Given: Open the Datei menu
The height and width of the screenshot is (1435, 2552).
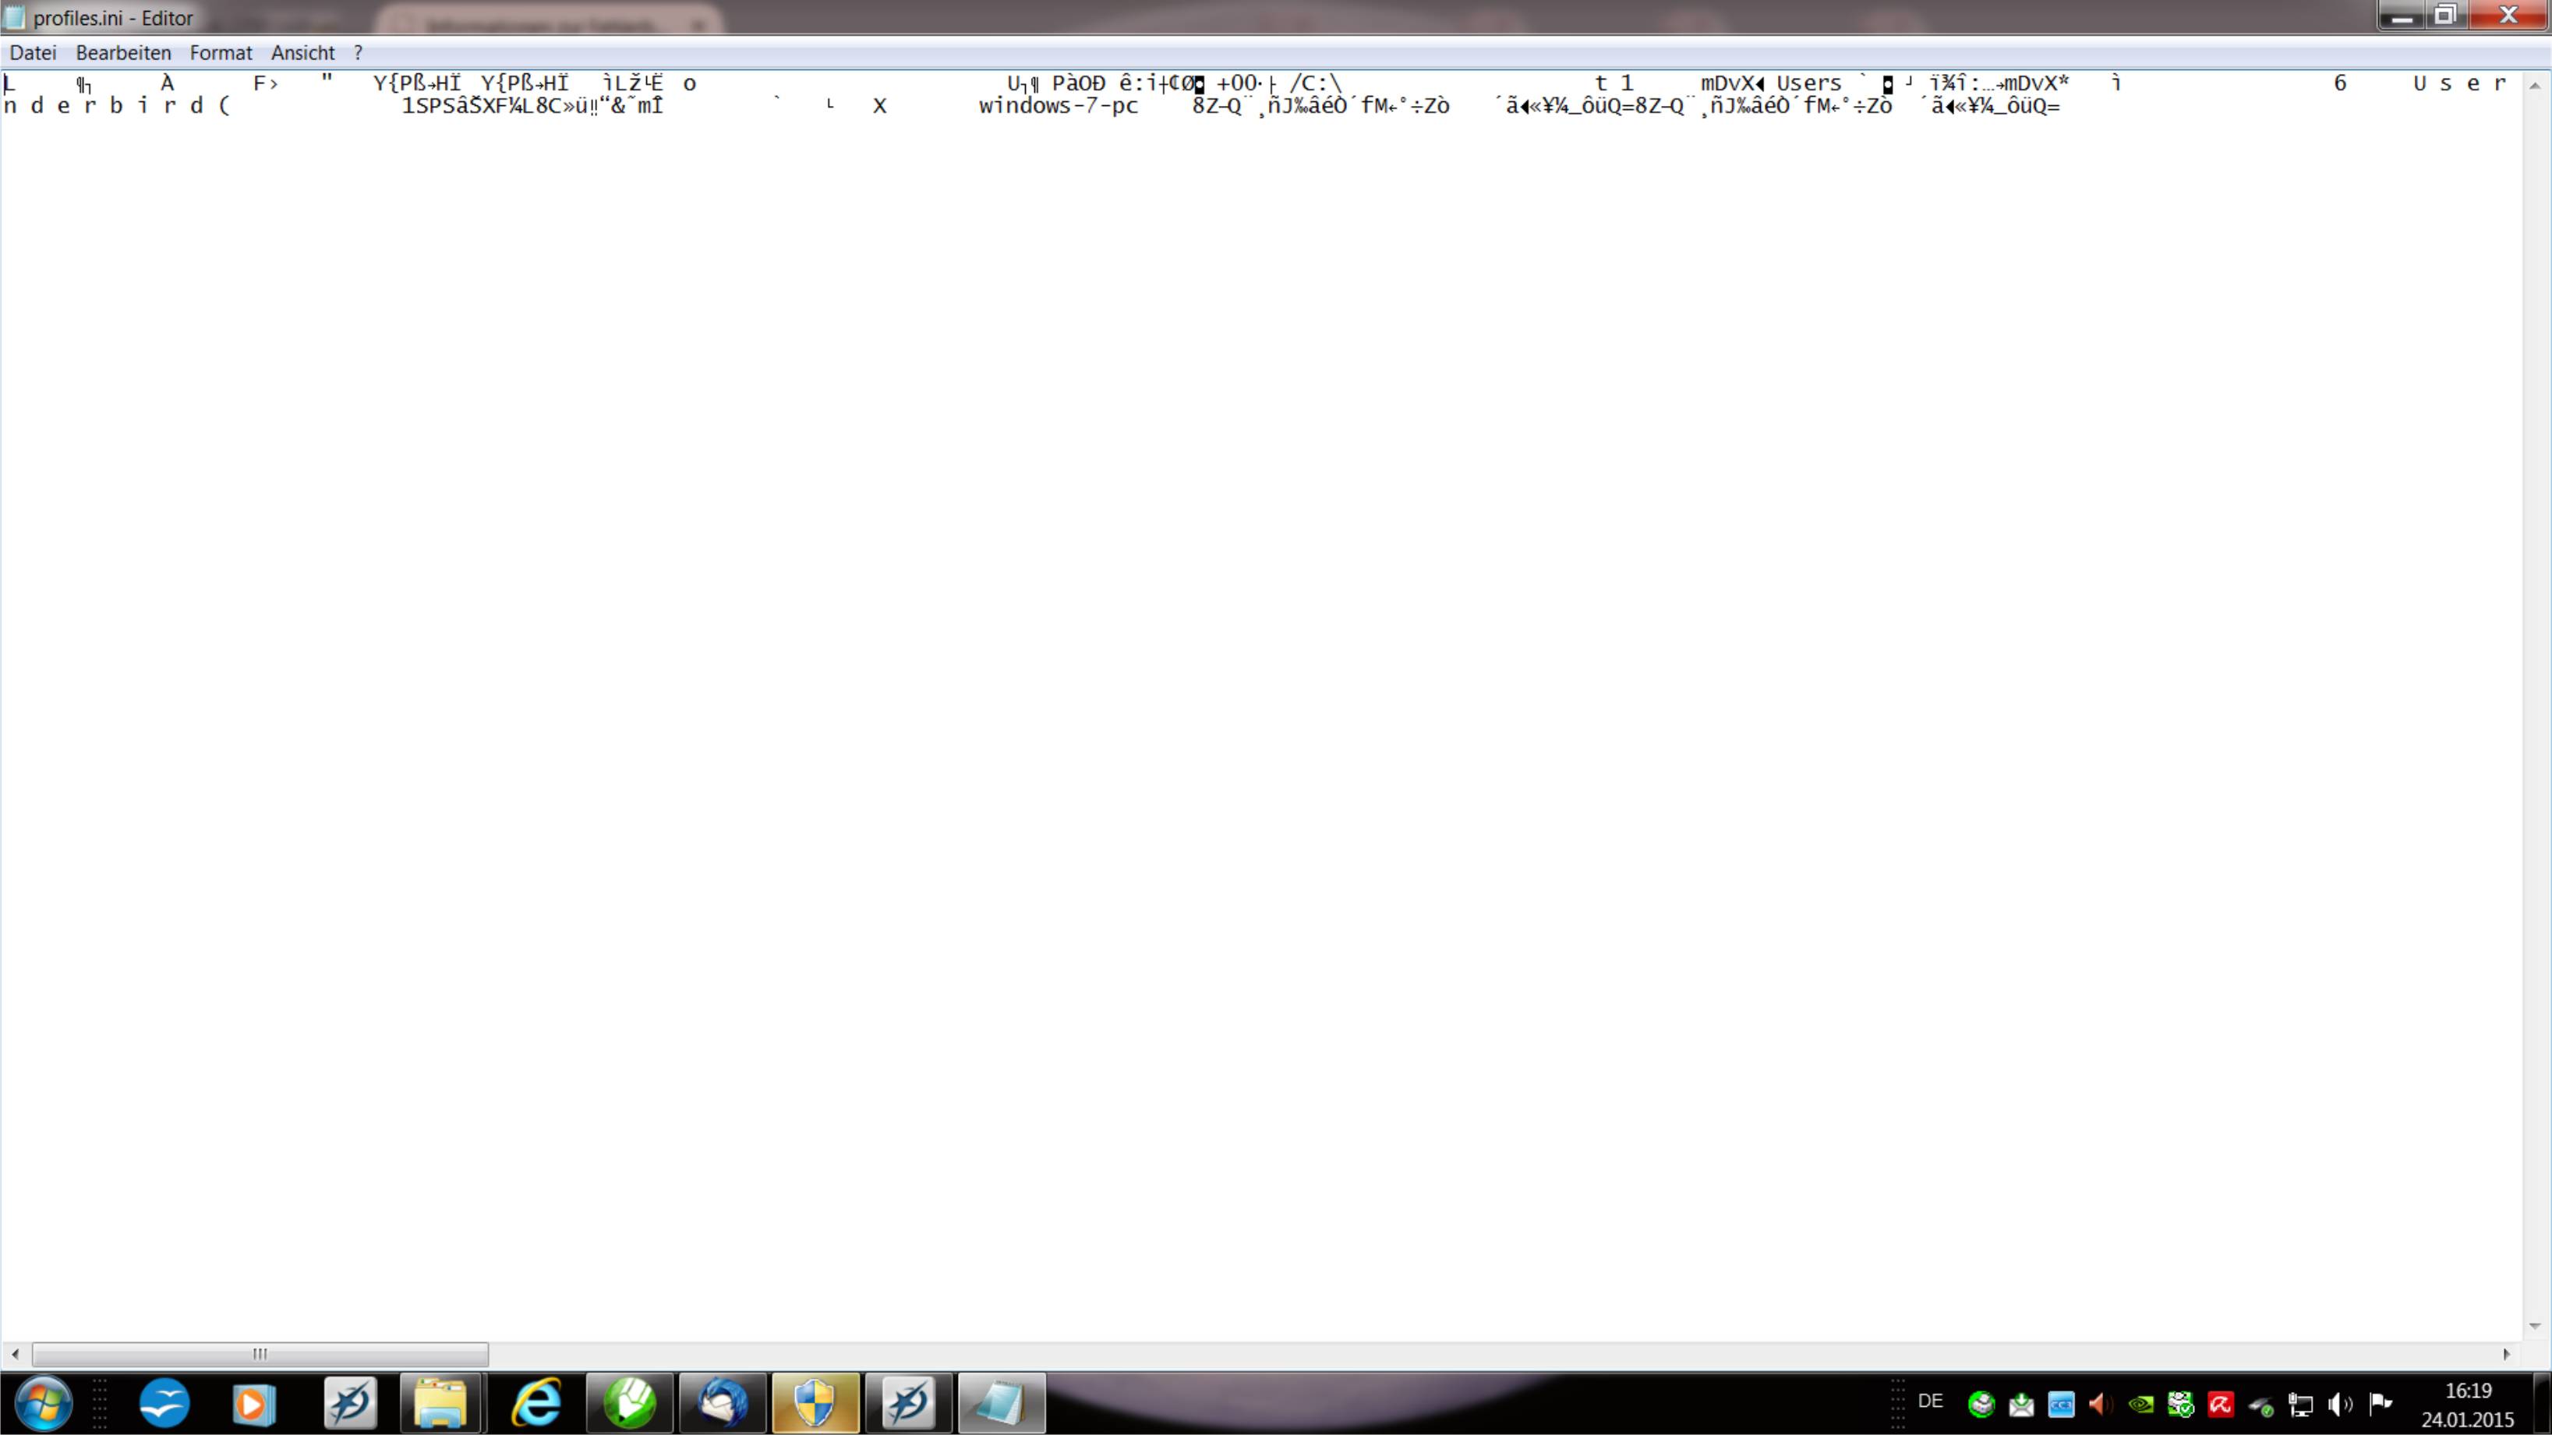Looking at the screenshot, I should [33, 52].
